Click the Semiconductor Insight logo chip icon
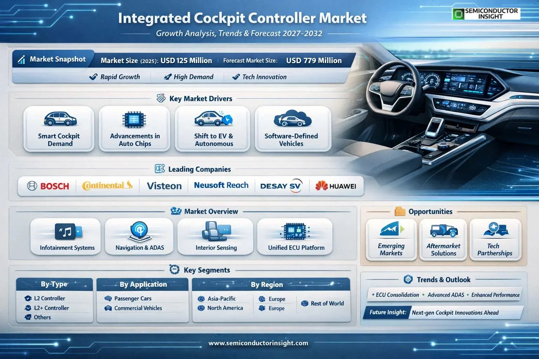Image resolution: width=539 pixels, height=359 pixels. [458, 14]
